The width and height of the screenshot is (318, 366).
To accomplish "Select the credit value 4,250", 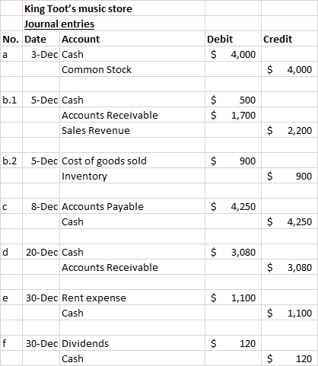I will point(289,221).
